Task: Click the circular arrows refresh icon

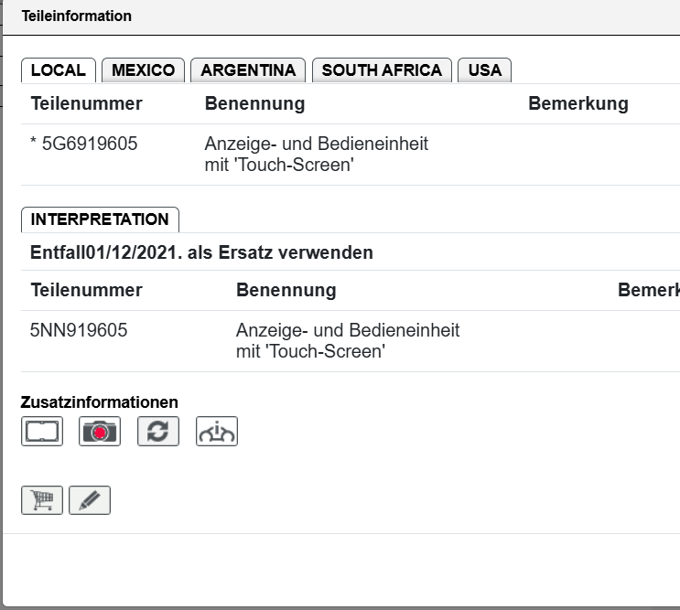Action: (x=158, y=432)
